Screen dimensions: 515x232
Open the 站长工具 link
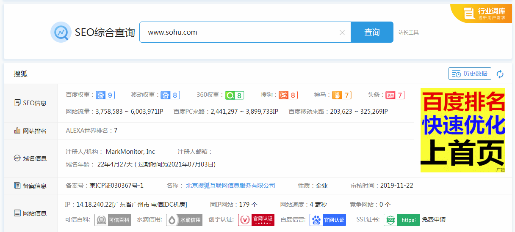[408, 33]
